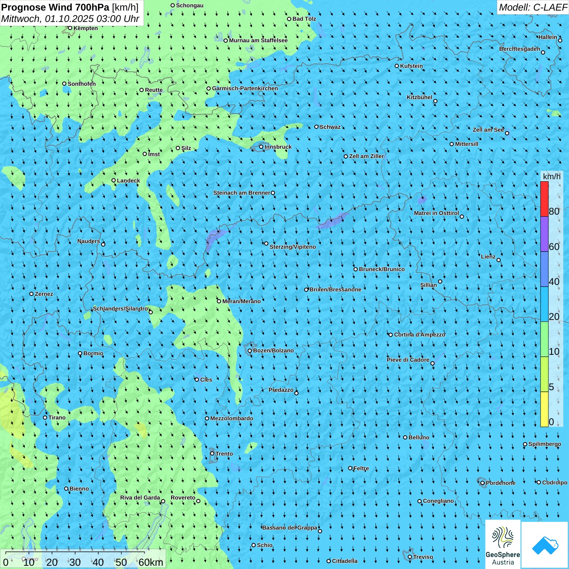Click the Bozen/Bolzano city marker

point(250,351)
